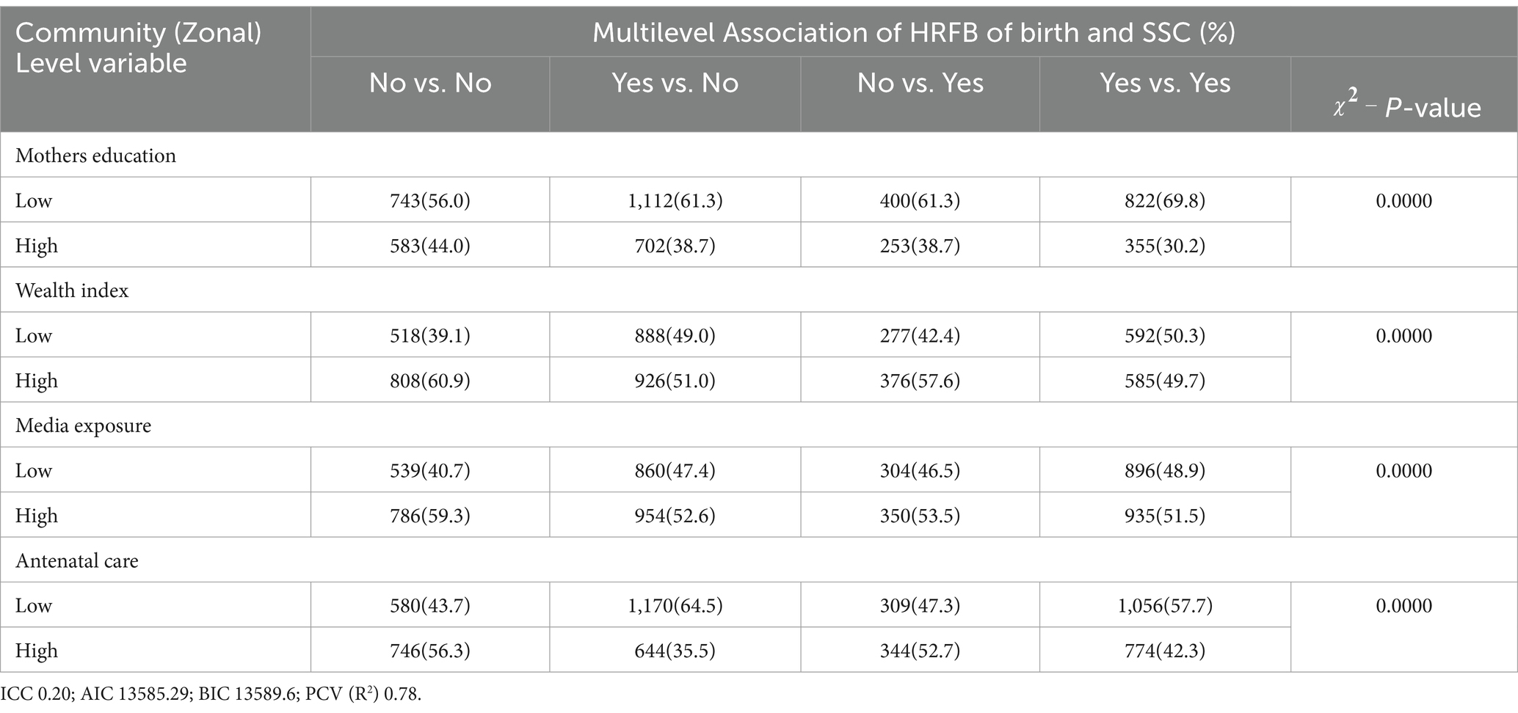Image resolution: width=1518 pixels, height=713 pixels.
Task: Select the 'Low' label under Wealth index
Action: [34, 336]
